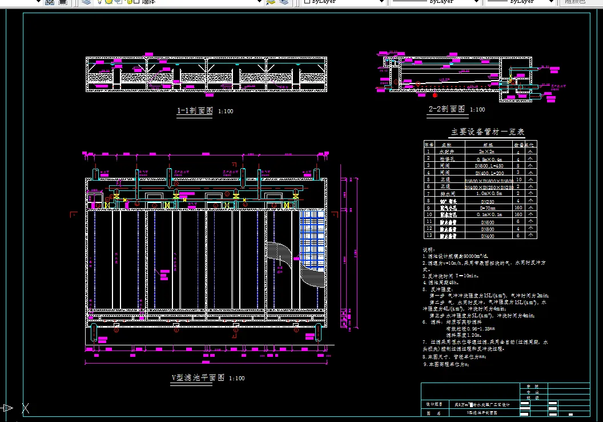Select table cell 1.0m×0.5m
The width and height of the screenshot is (603, 422).
tap(489, 194)
